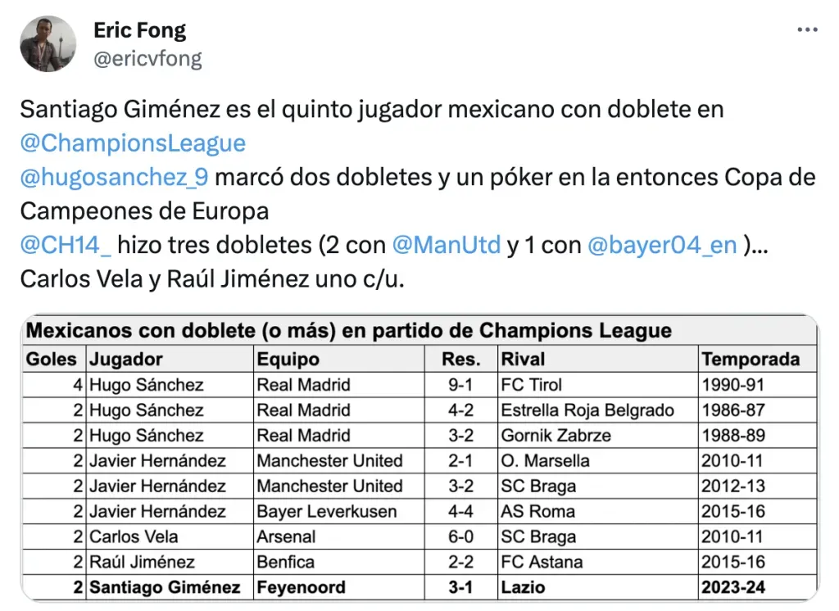Click the Goles column header
This screenshot has width=839, height=611.
tap(52, 359)
